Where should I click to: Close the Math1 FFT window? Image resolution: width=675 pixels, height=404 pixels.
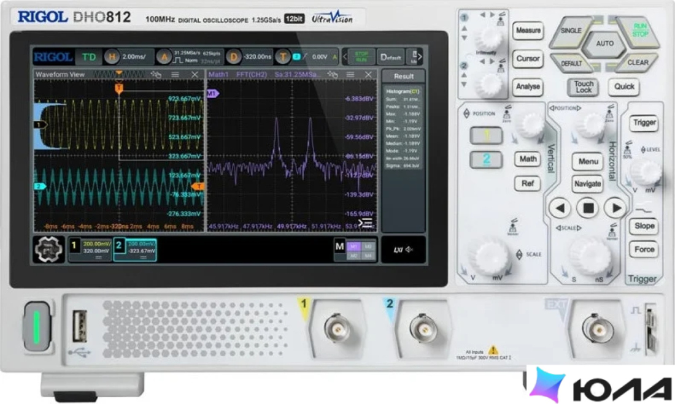pos(368,75)
